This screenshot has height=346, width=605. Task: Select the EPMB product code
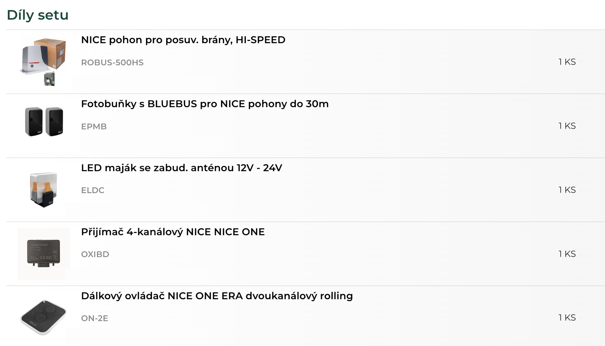(x=94, y=127)
